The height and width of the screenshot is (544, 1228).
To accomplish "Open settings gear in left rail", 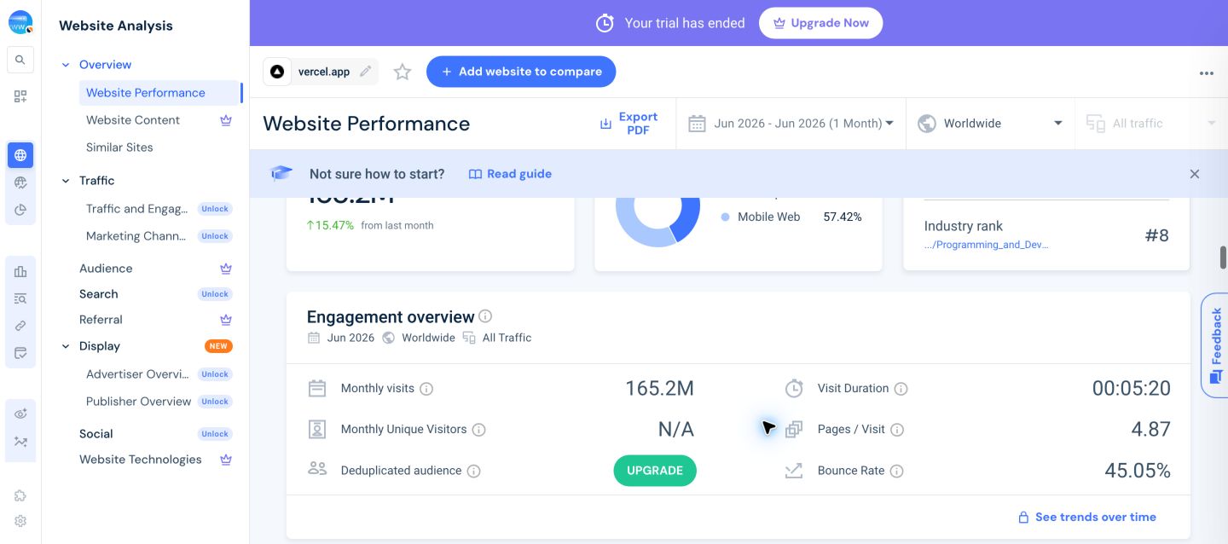I will pos(20,521).
